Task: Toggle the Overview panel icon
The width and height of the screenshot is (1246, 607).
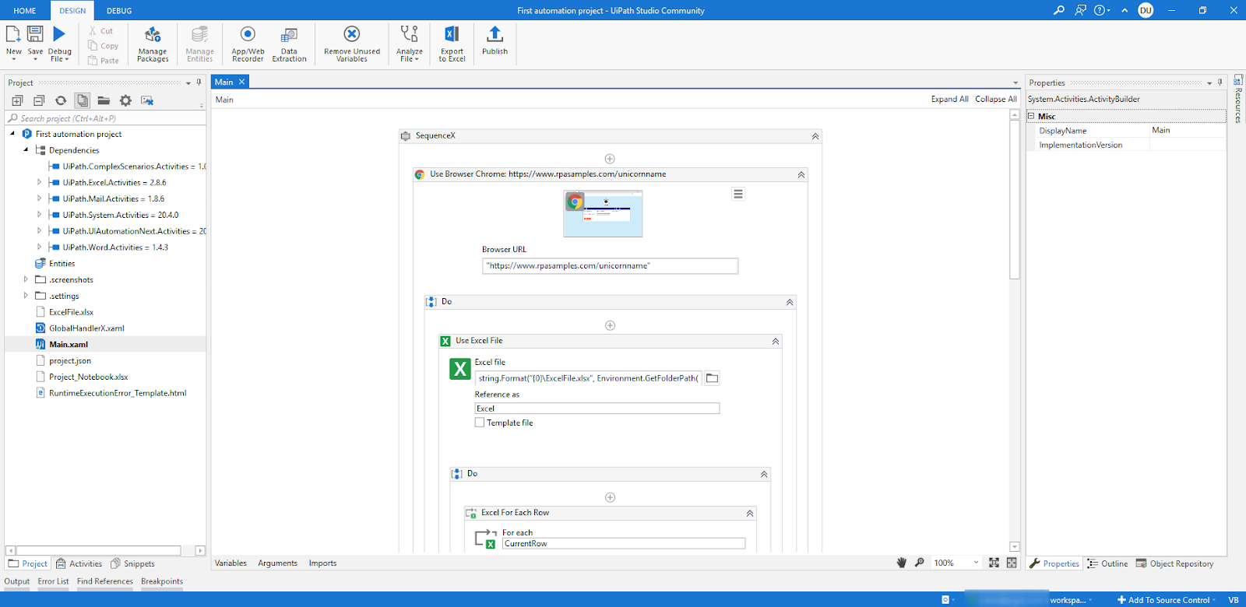Action: pyautogui.click(x=1012, y=563)
